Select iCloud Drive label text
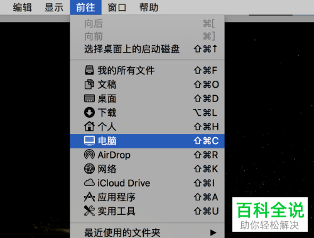 [x=124, y=183]
